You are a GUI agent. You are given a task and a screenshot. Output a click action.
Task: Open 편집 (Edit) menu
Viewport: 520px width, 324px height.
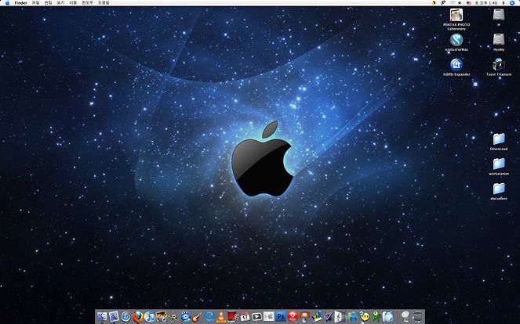coord(48,2)
